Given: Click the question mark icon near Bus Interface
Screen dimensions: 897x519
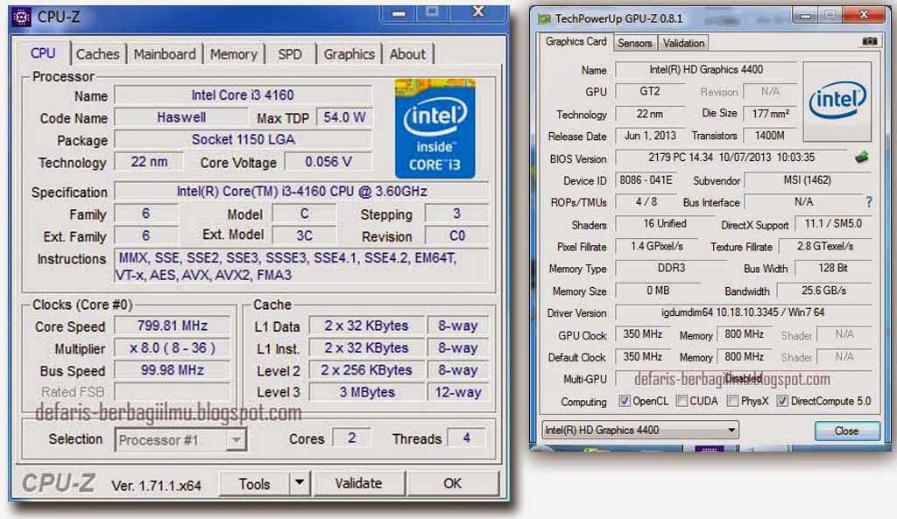Looking at the screenshot, I should (x=869, y=202).
